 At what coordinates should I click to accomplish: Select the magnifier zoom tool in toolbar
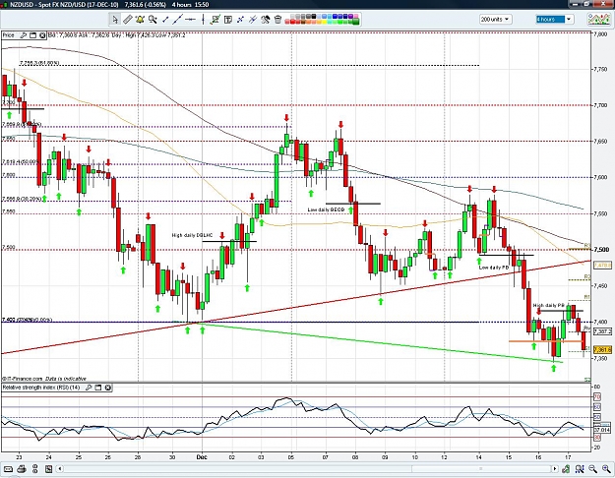point(153,20)
